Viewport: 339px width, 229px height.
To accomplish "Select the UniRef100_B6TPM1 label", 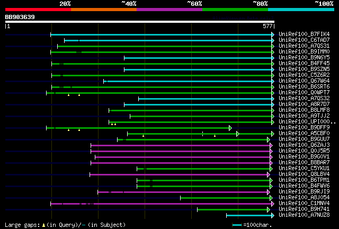I will coord(304,180).
